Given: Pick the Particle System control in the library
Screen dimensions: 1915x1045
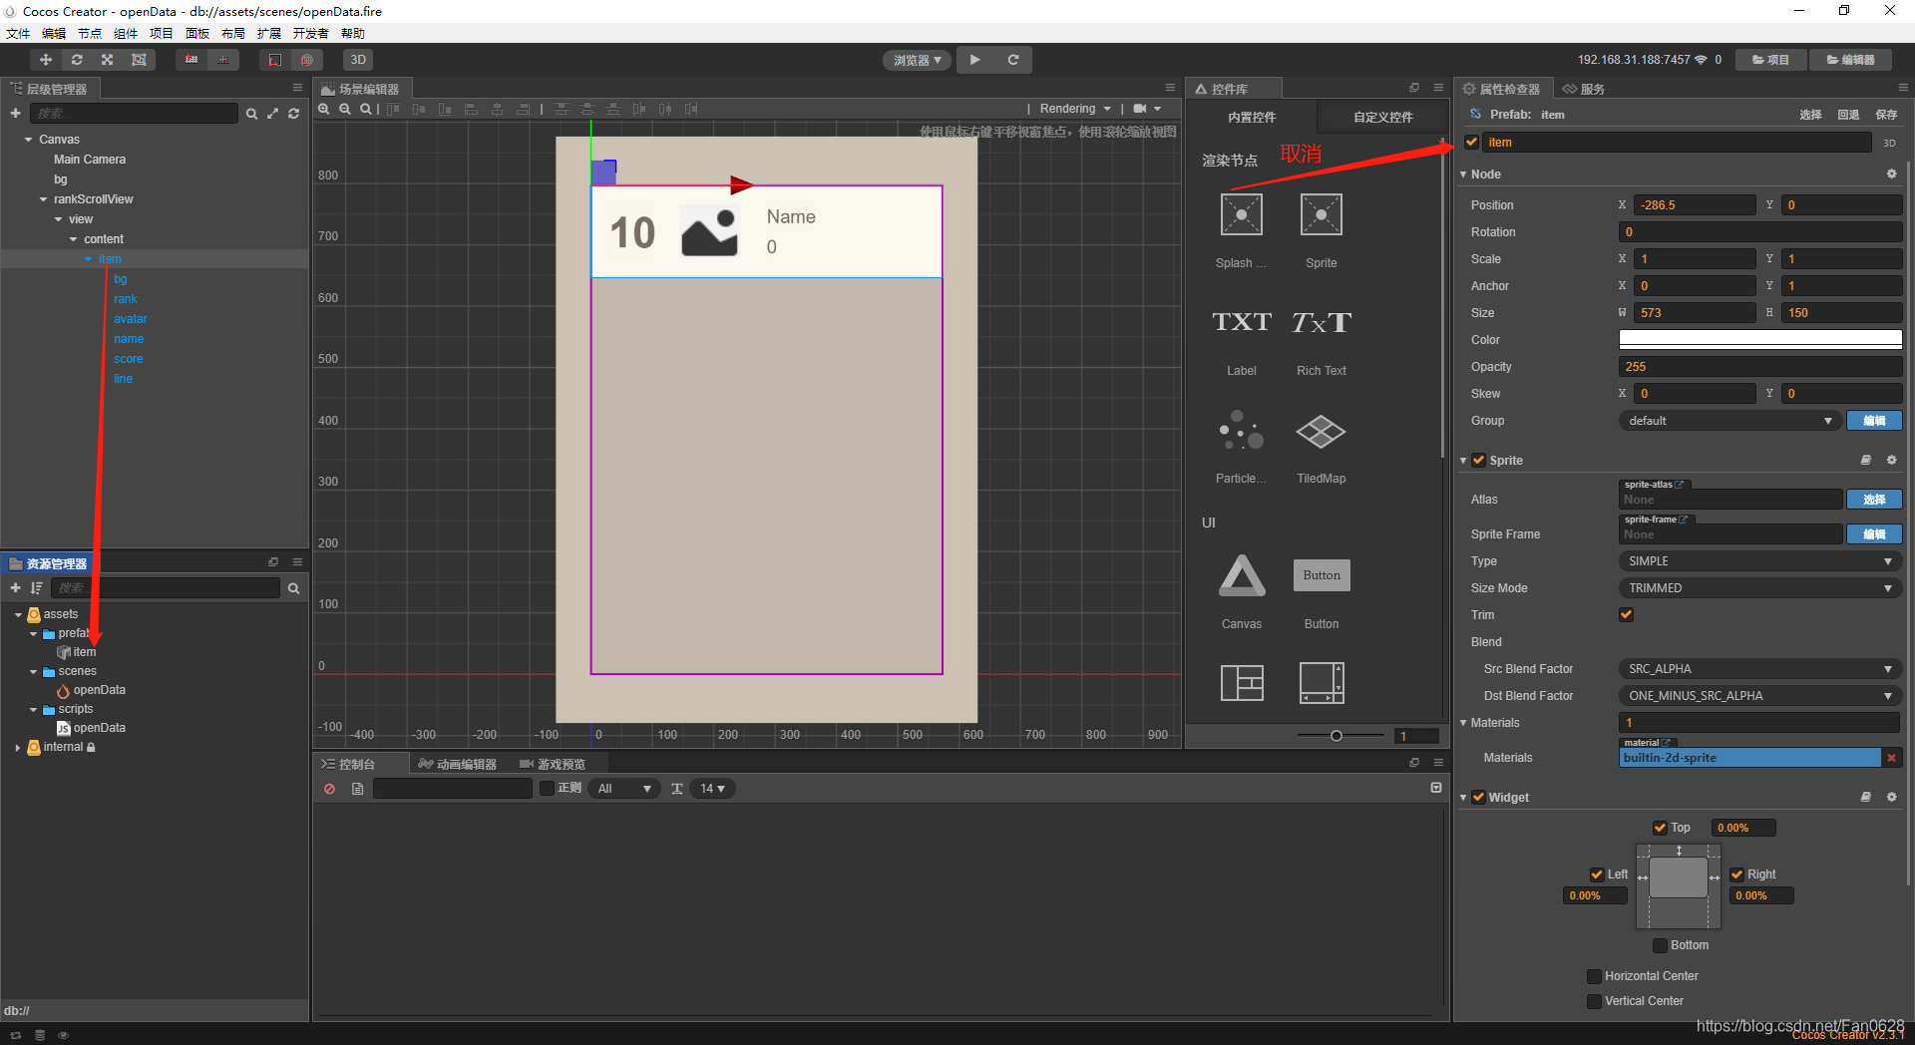Looking at the screenshot, I should (1242, 447).
